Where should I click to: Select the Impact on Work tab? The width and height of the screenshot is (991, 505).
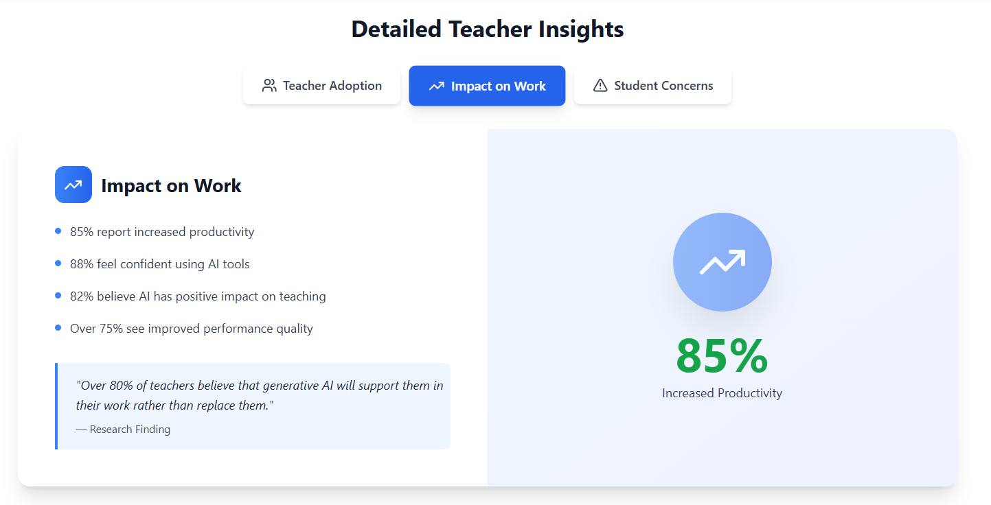pos(487,86)
